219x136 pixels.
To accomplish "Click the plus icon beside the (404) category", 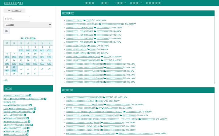I will pyautogui.click(x=35, y=108).
